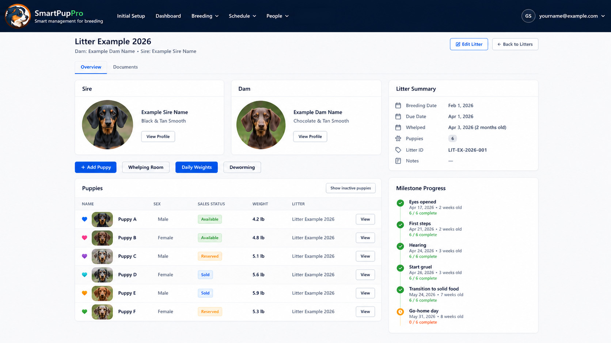Click the Hearing milestone check icon
Viewport: 611px width, 343px height.
[x=400, y=246]
